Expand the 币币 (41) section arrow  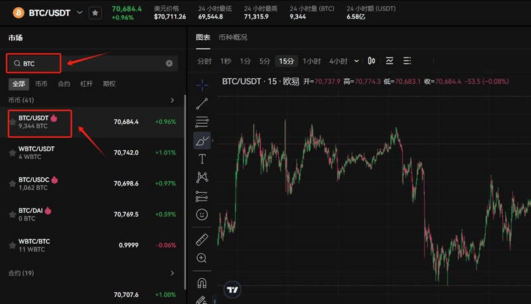[x=173, y=100]
